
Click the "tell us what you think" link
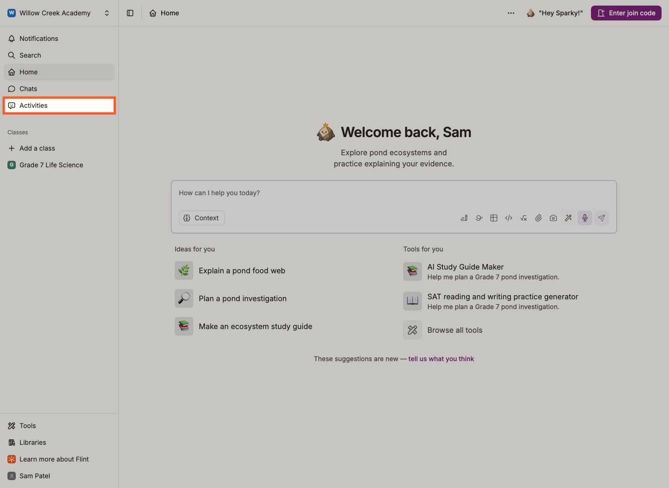(441, 359)
